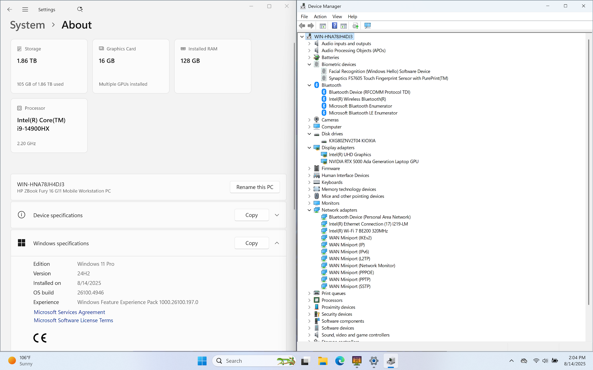Screen dimensions: 593x370
Task: Open View menu in Device Manager
Action: [x=337, y=16]
